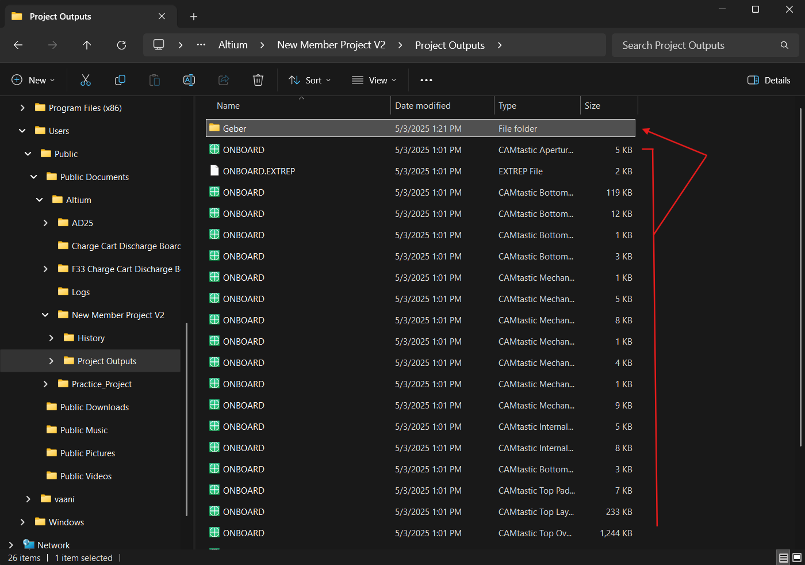Select the ONBOARD CAMtastic Apertur file
The height and width of the screenshot is (565, 805).
[x=420, y=150]
